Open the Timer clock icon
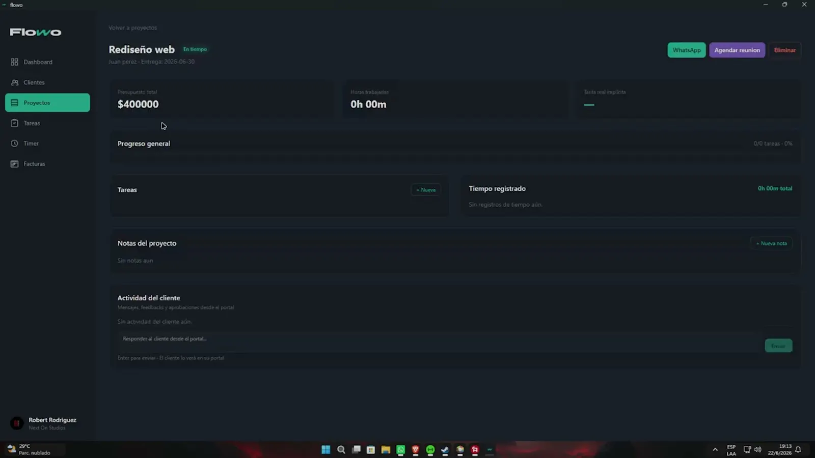Screen dimensions: 815x458 [14, 144]
